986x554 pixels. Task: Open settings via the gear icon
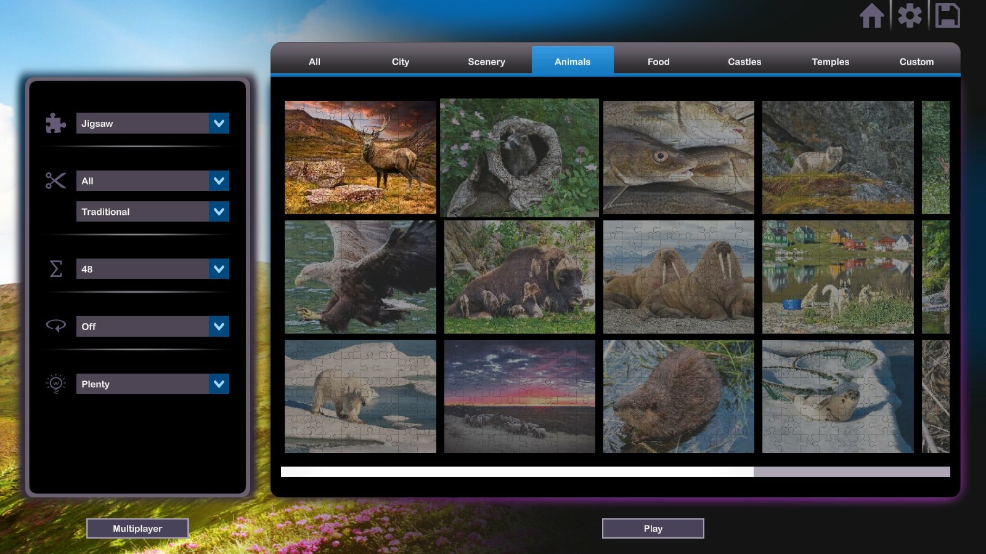point(910,17)
